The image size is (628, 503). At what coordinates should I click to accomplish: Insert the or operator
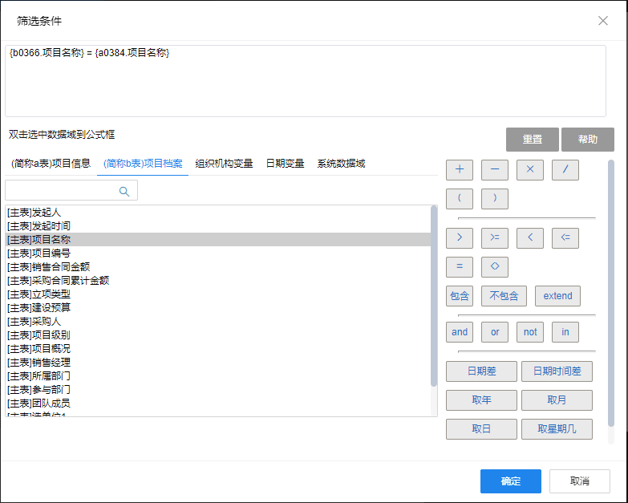[495, 332]
